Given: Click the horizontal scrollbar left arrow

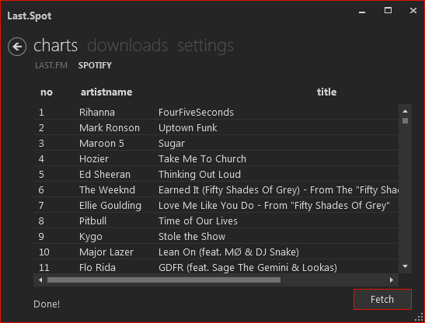Looking at the screenshot, I should pyautogui.click(x=40, y=280).
